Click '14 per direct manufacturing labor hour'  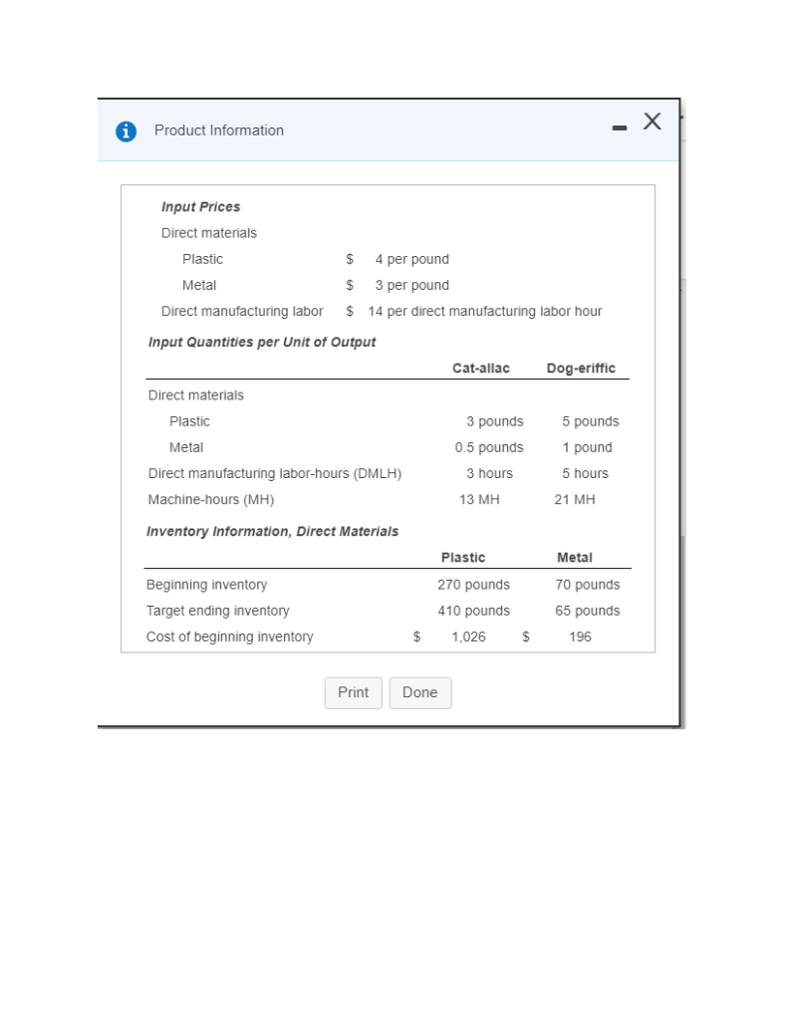pos(485,311)
